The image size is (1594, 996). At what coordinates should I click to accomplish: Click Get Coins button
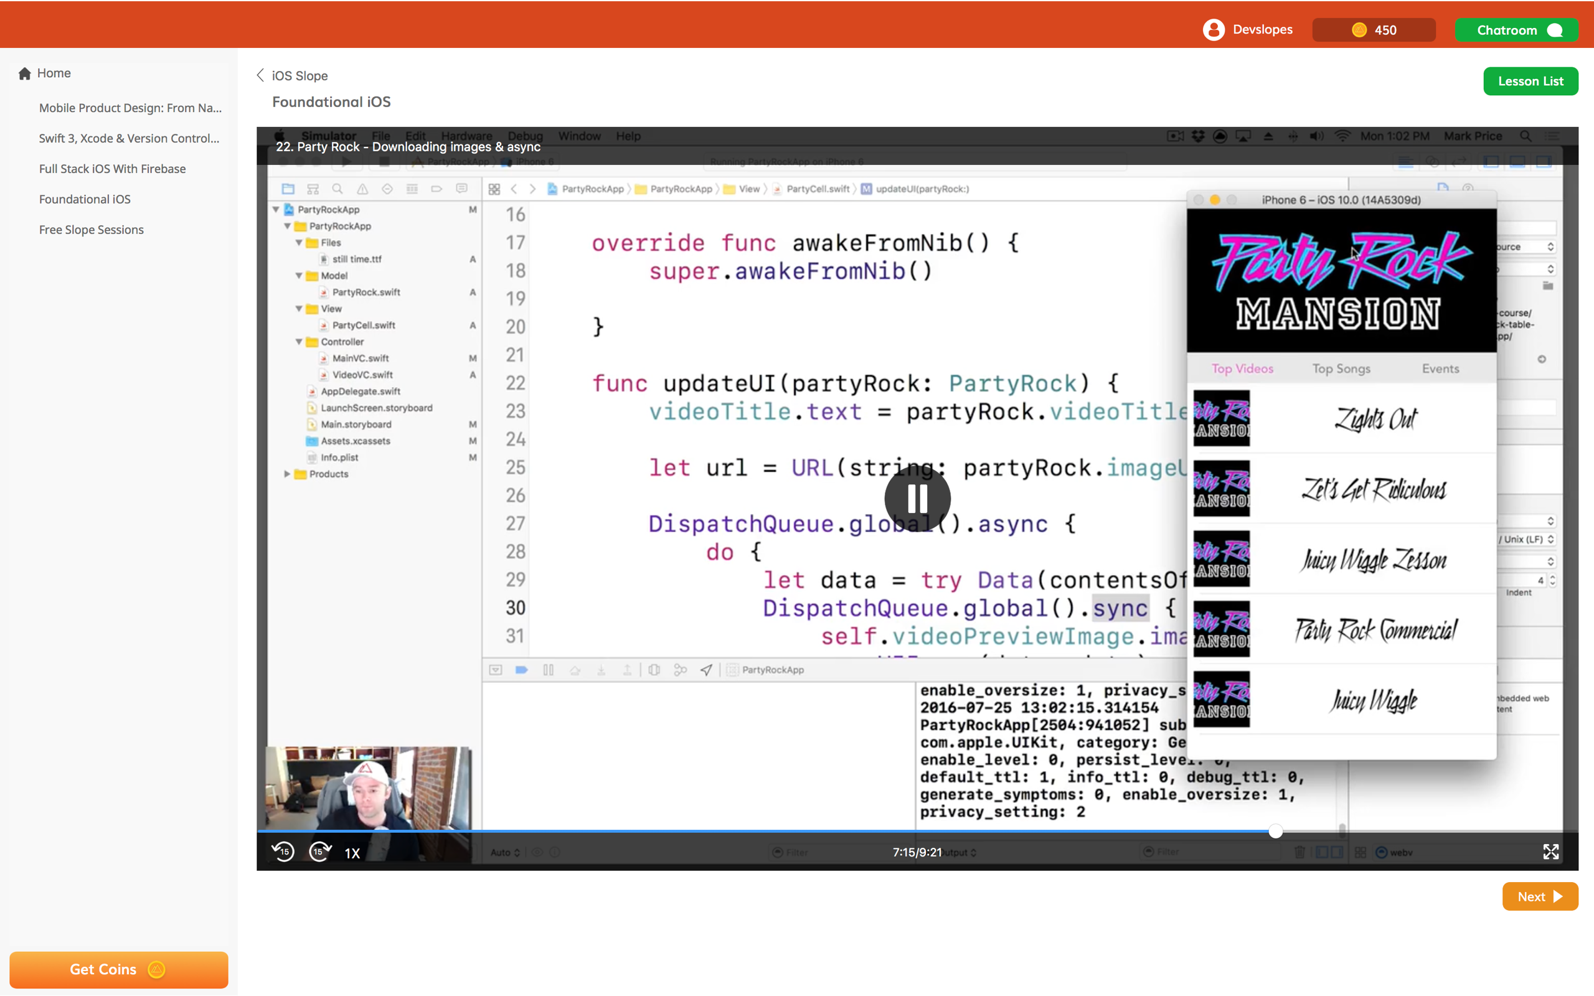(x=118, y=969)
